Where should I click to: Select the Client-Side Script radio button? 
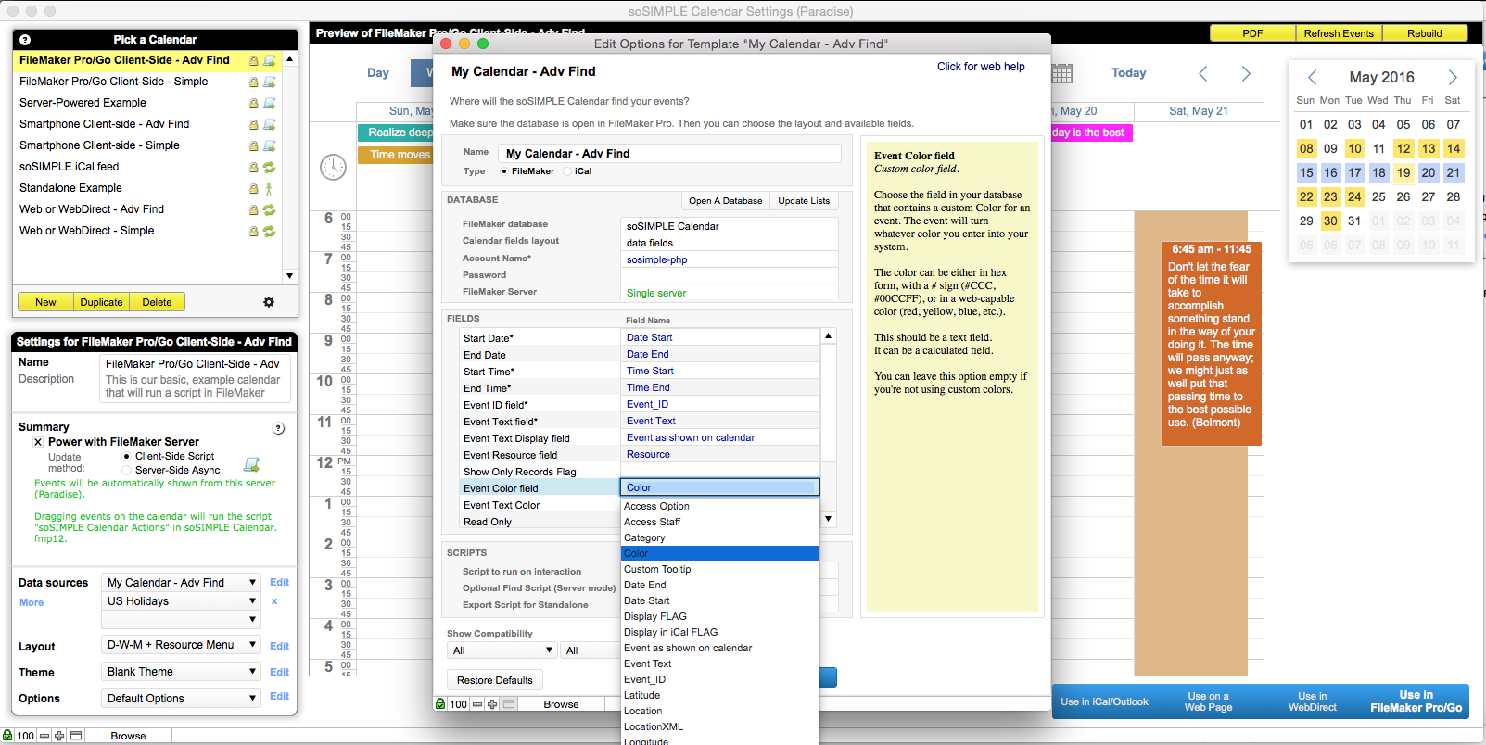pyautogui.click(x=127, y=456)
